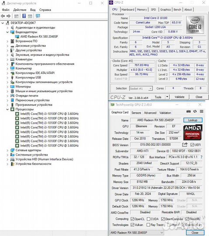Expand Контроллеры IDE ATA/ATAPI node
The height and width of the screenshot is (236, 209).
(7, 73)
